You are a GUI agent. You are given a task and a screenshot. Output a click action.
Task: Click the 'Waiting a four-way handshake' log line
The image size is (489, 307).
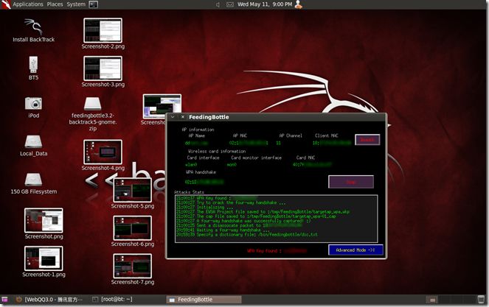click(x=223, y=230)
